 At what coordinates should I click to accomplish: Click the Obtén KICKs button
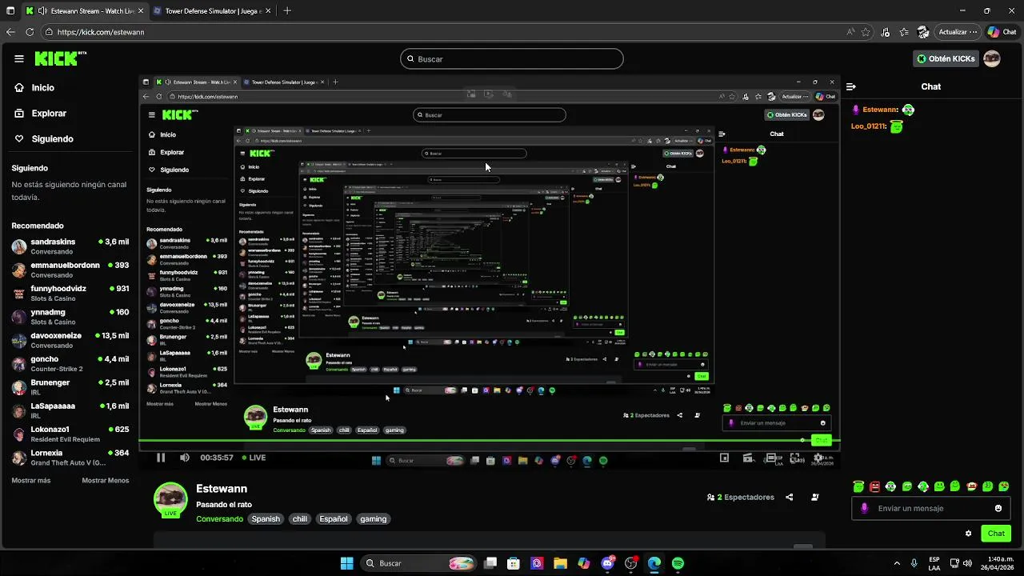[x=946, y=58]
